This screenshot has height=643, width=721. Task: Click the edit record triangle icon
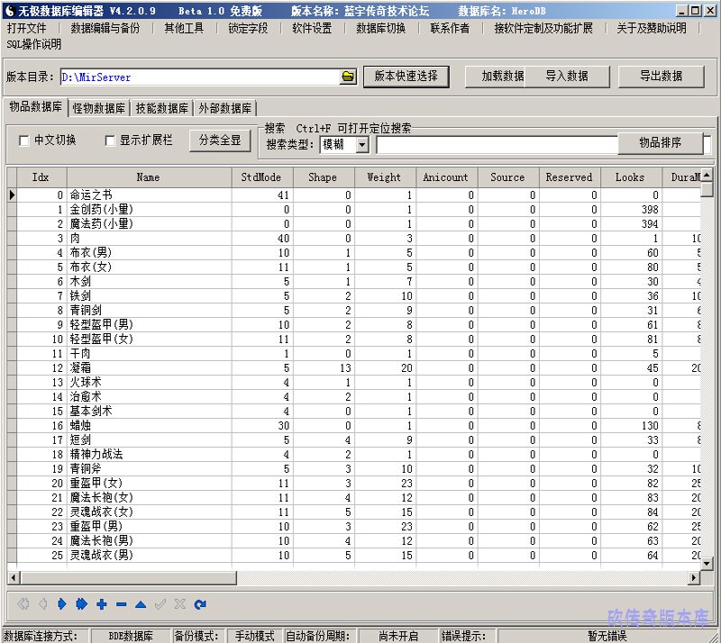[141, 604]
